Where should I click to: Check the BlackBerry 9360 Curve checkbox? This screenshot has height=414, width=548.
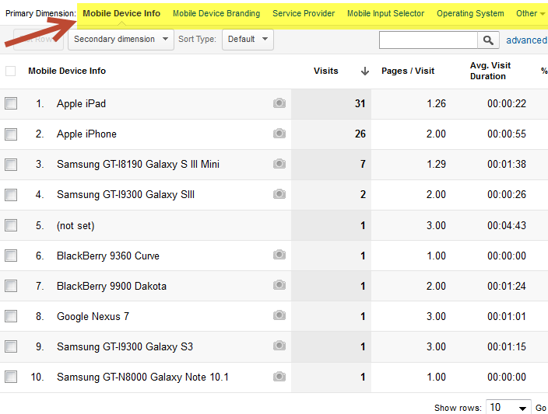11,256
